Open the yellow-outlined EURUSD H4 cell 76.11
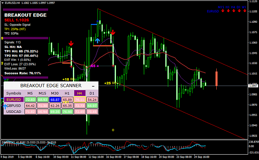259x160 pixels. pyautogui.click(x=80, y=100)
